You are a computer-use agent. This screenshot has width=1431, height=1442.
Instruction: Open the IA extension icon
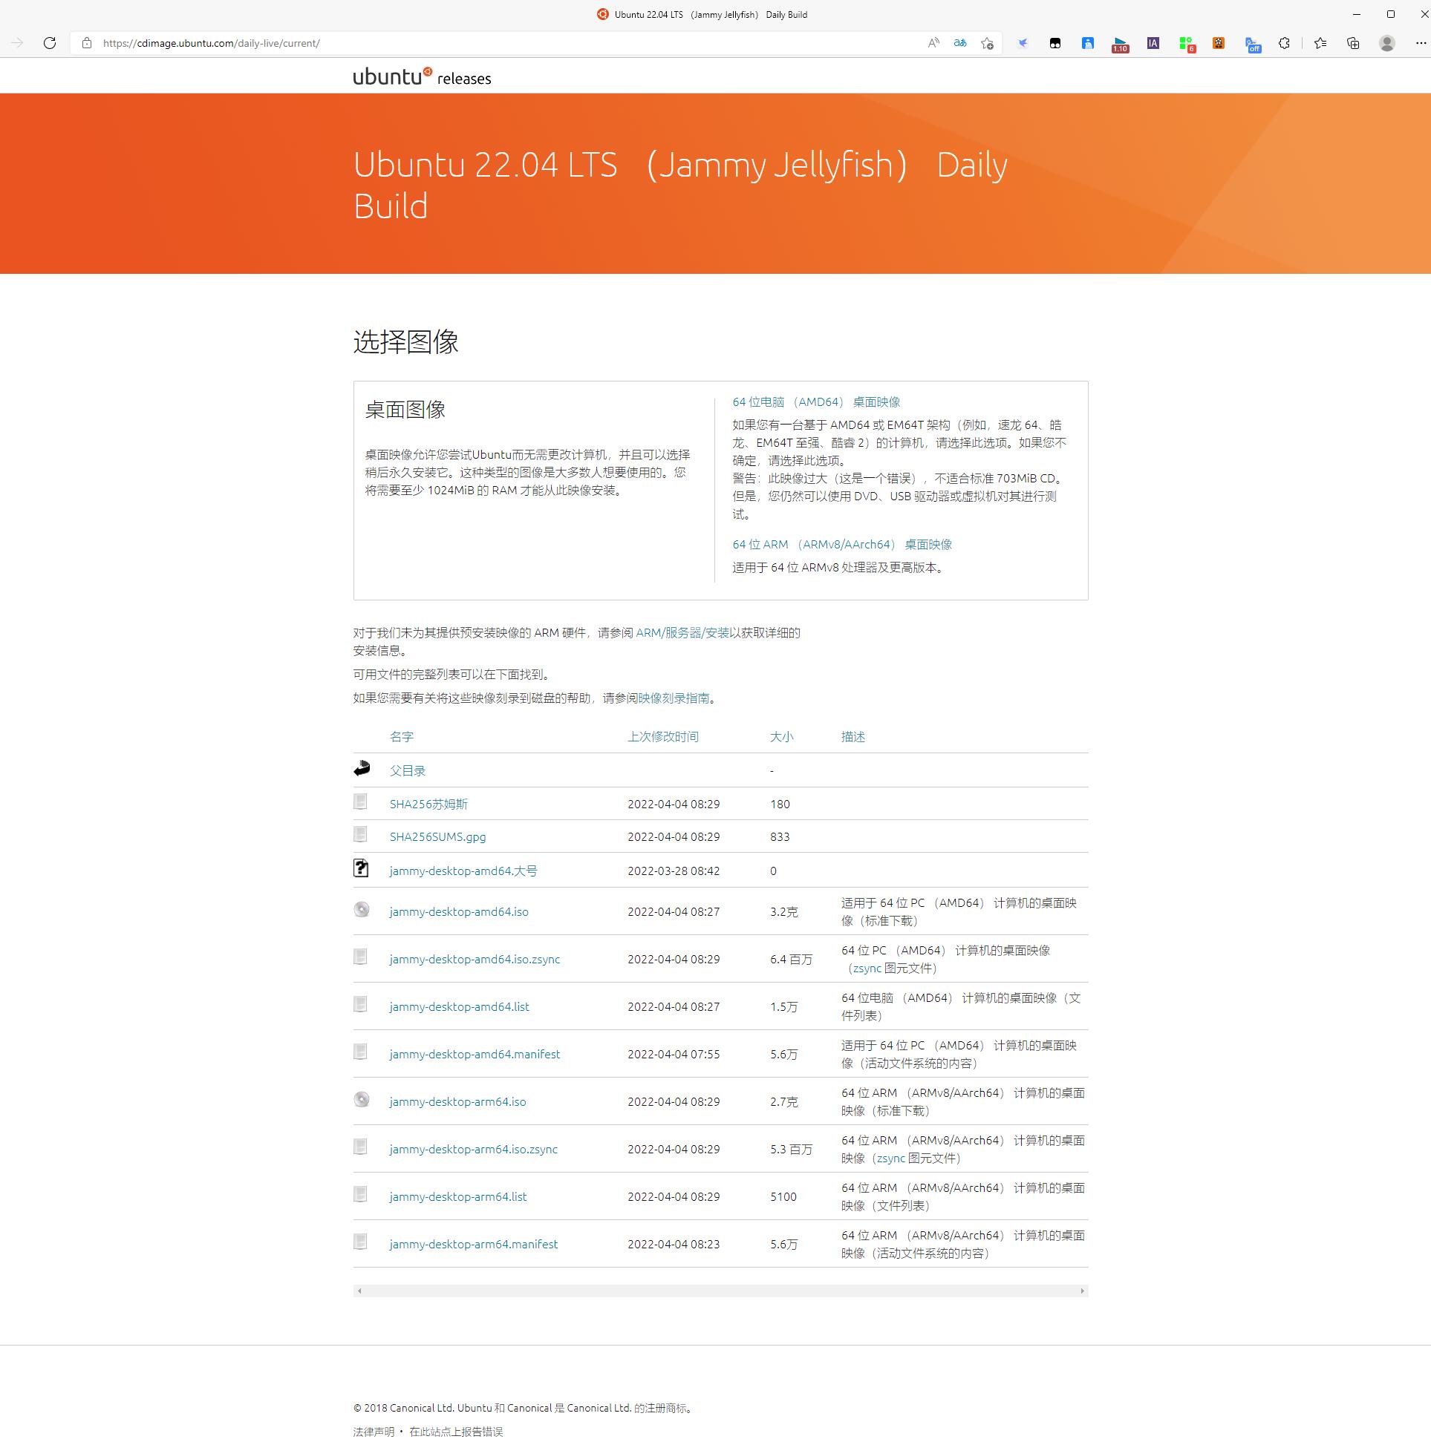coord(1153,43)
